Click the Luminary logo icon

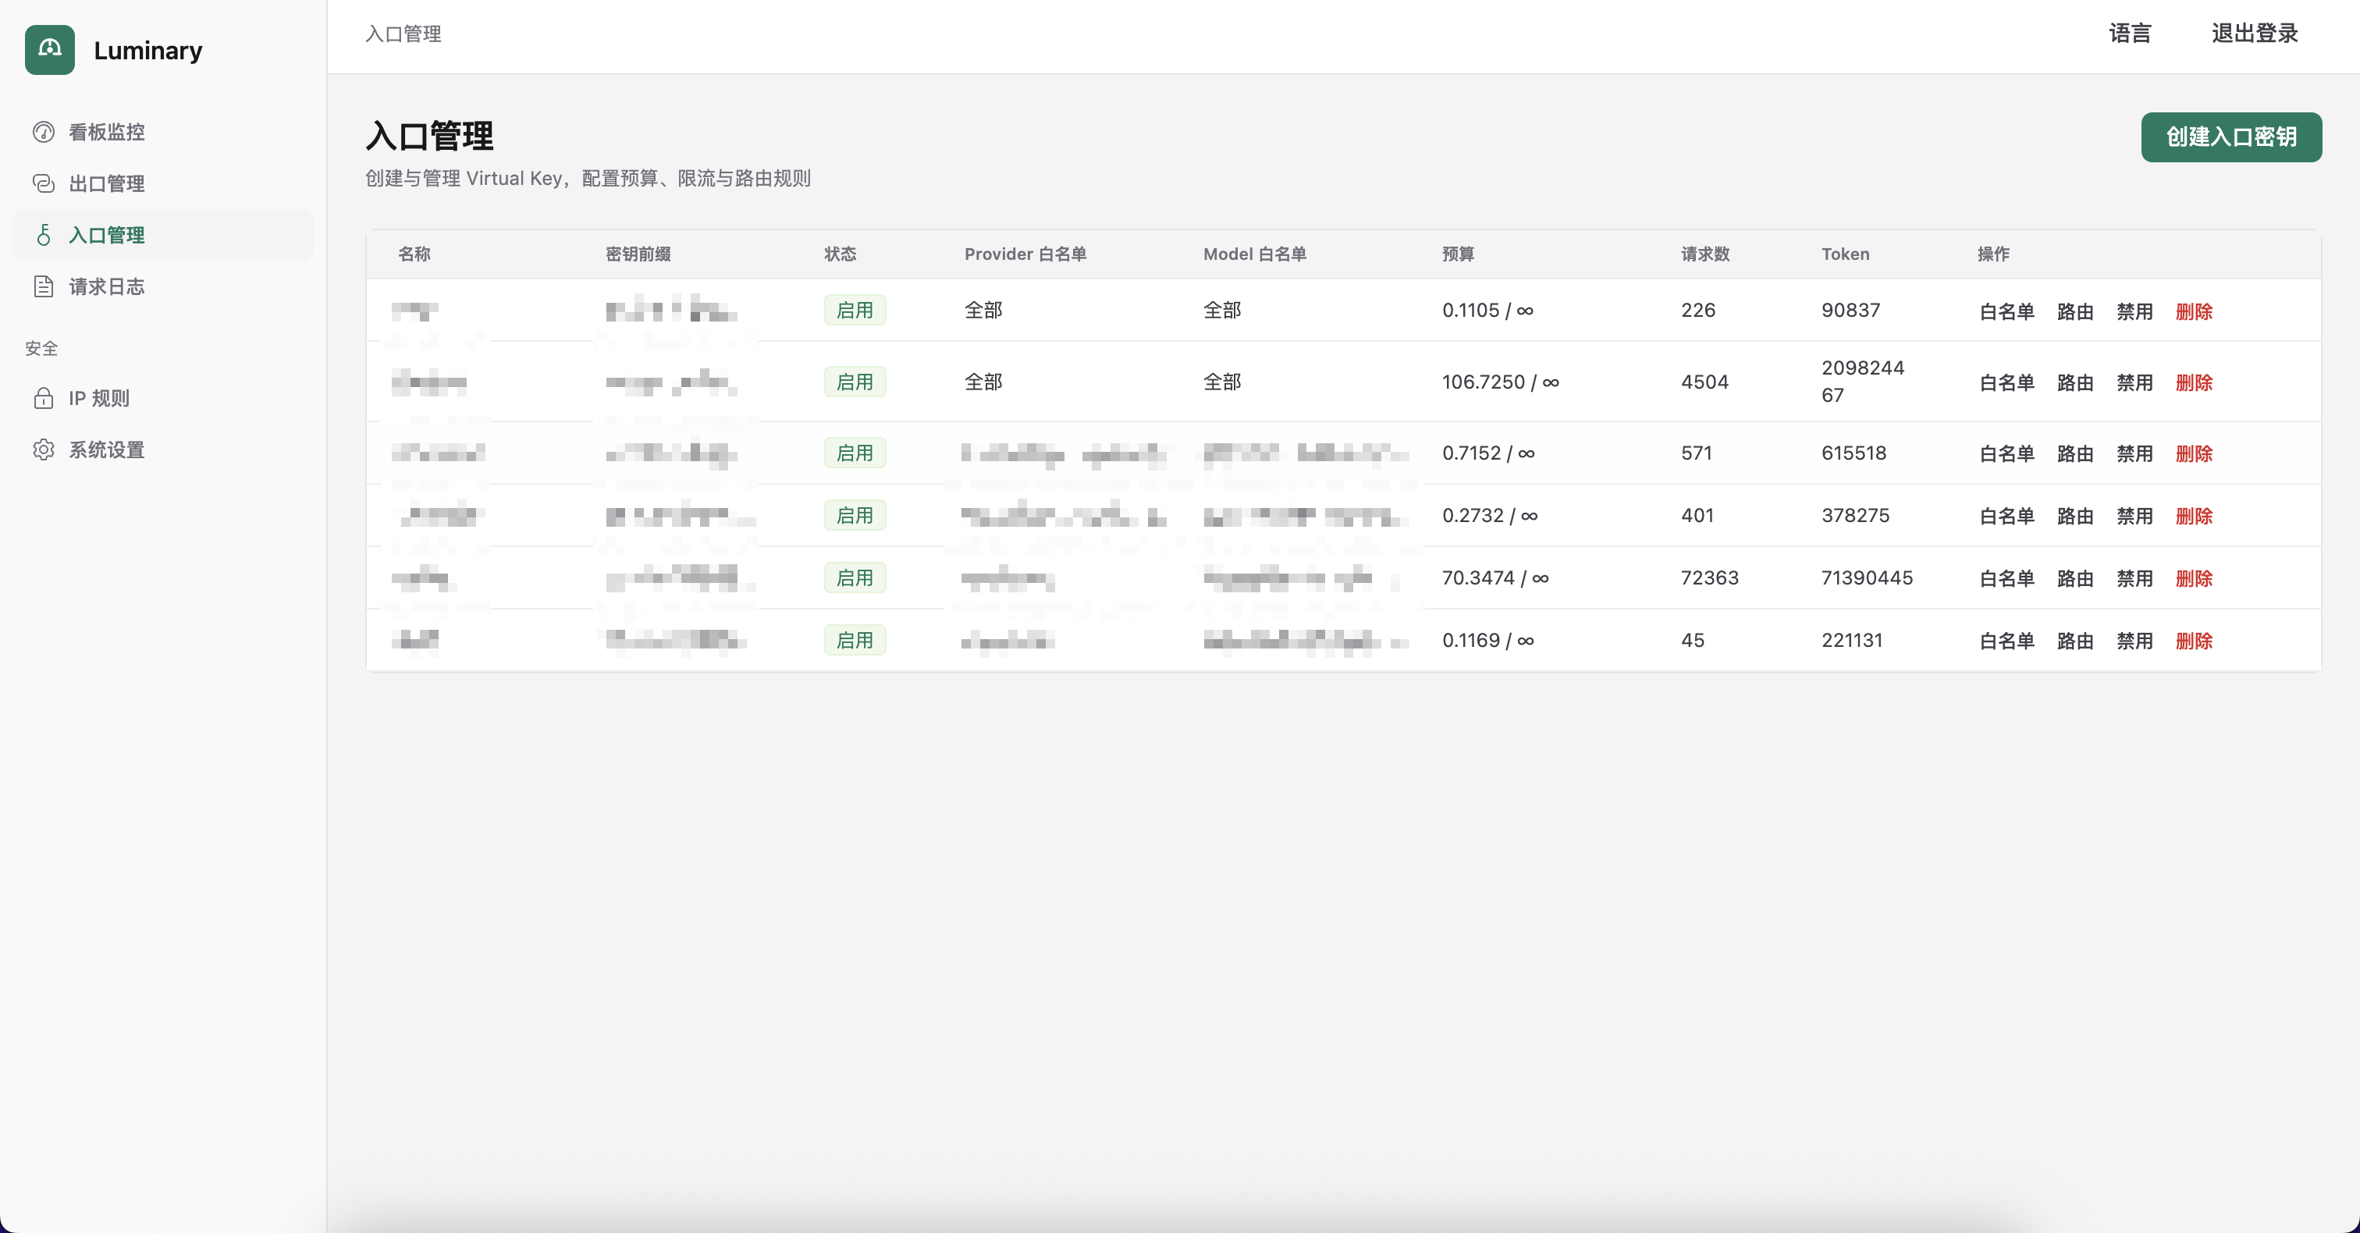[49, 51]
